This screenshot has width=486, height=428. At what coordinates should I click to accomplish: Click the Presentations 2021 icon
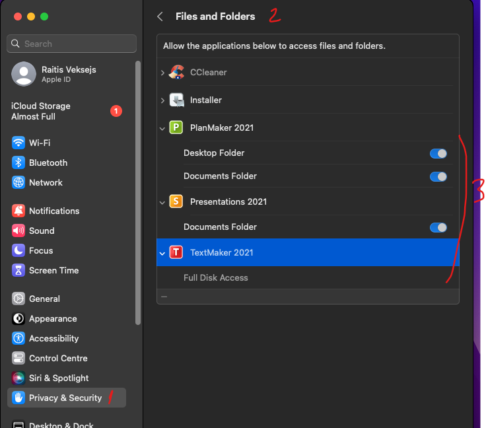tap(176, 201)
